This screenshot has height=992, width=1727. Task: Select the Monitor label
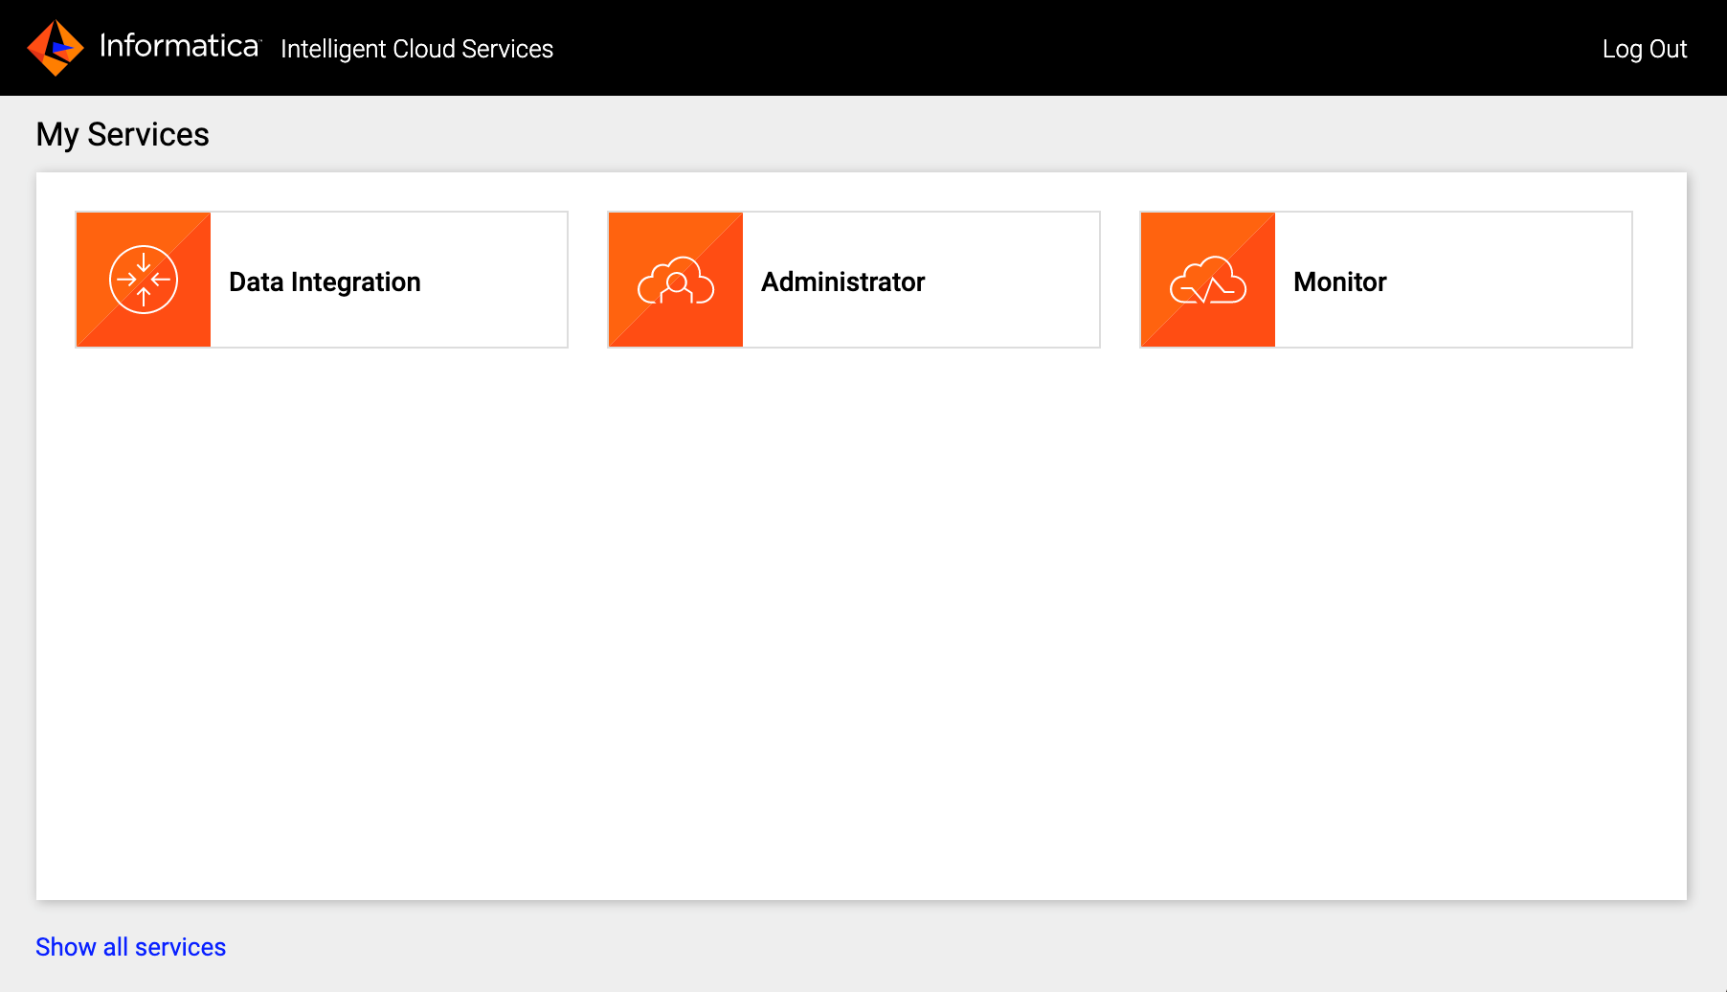1339,282
